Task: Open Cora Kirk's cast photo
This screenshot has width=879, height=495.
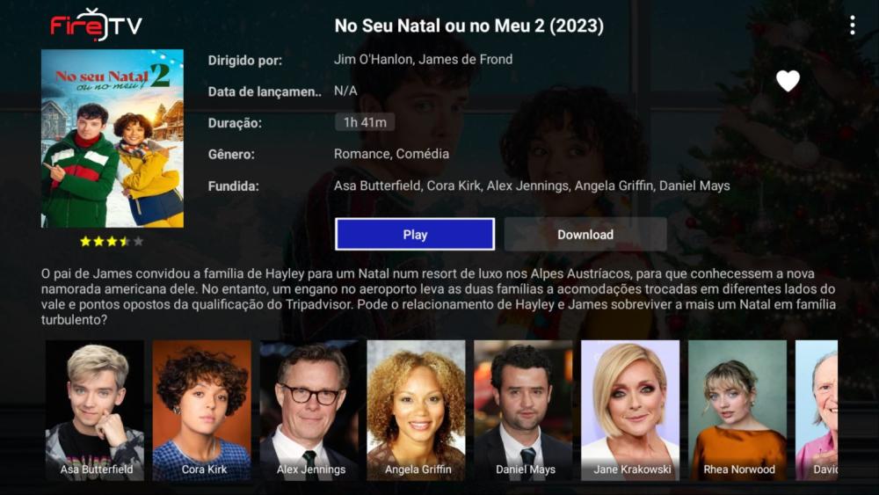Action: [x=202, y=411]
